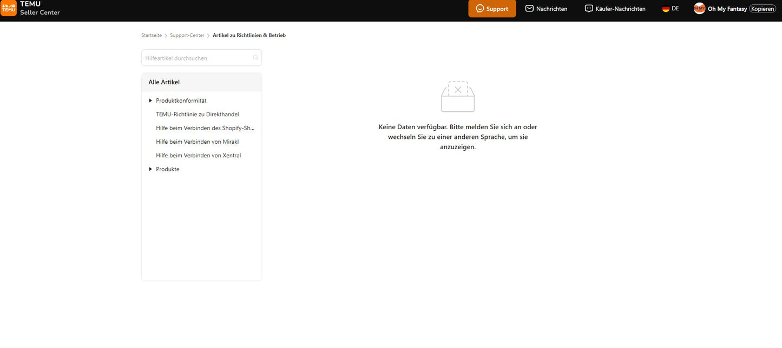Open TEMU-Richtlinie zu Direkthandel article
The image size is (782, 348).
(198, 115)
